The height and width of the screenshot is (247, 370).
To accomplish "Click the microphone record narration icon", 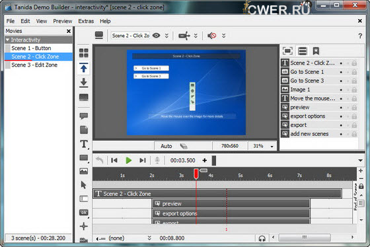I will (157, 160).
